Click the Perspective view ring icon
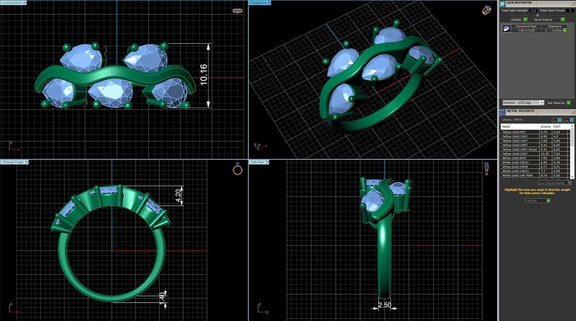 tap(486, 10)
